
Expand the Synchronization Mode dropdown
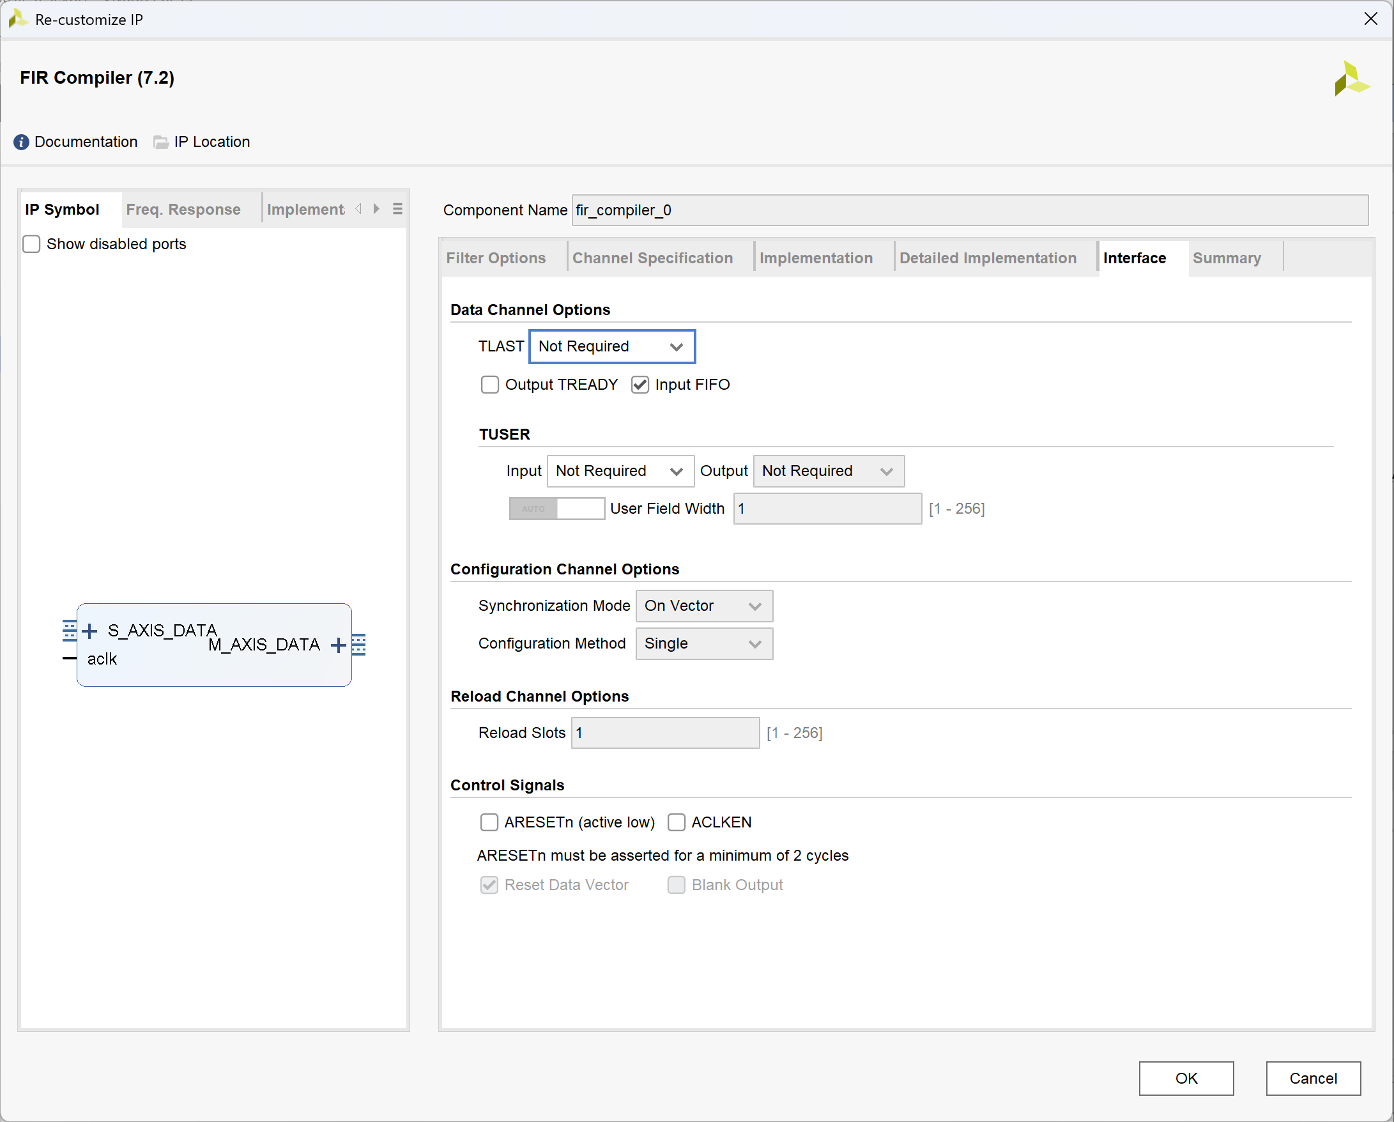point(703,606)
